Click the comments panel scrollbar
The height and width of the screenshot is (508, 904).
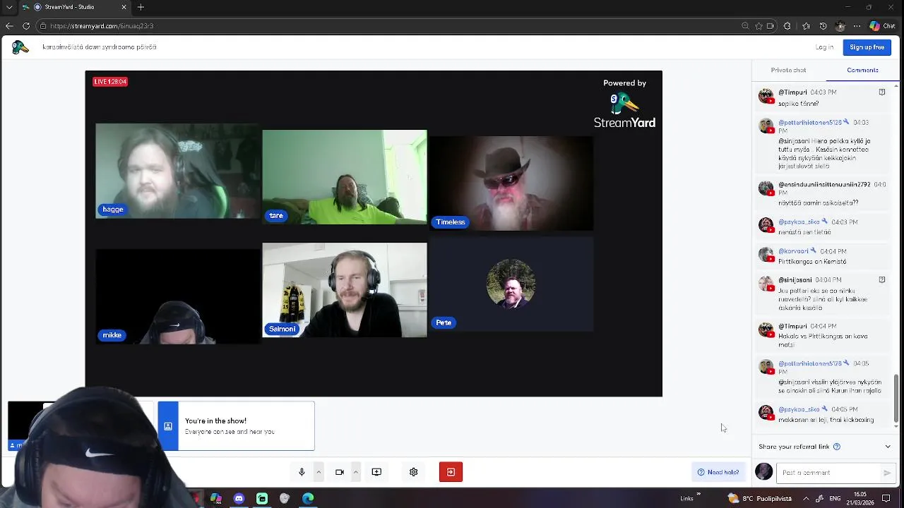897,397
